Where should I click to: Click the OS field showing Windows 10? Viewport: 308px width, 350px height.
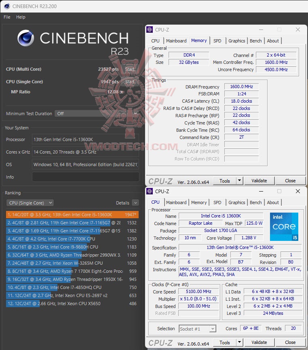(85, 164)
